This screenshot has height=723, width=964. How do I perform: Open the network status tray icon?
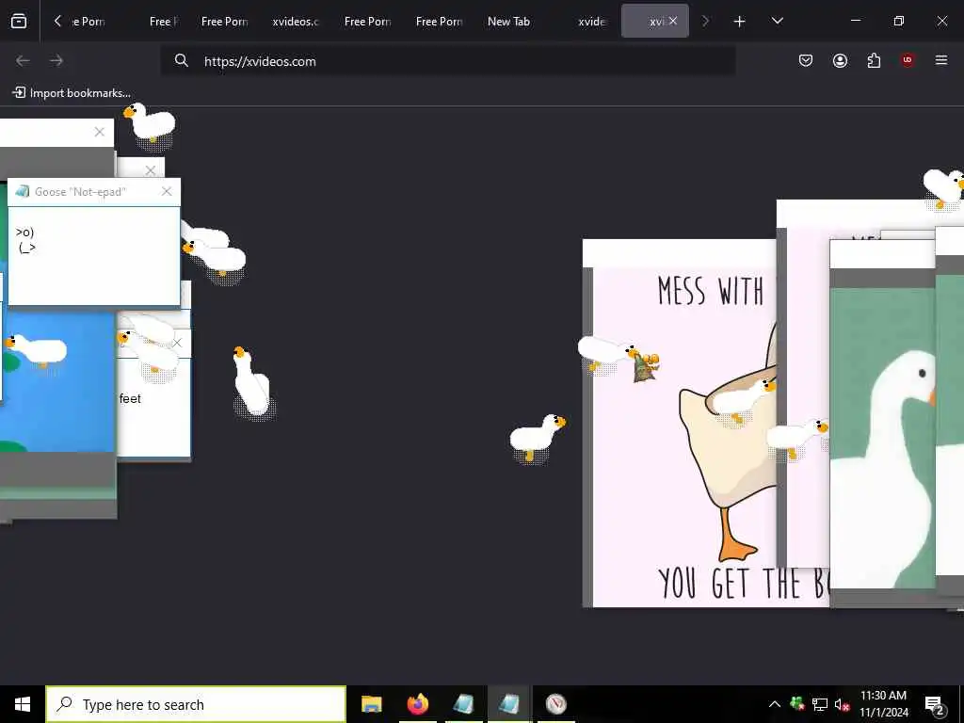pyautogui.click(x=820, y=704)
